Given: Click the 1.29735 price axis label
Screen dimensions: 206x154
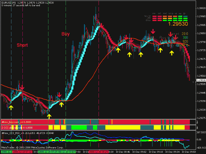Looking at the screenshot, I should click(x=201, y=50).
